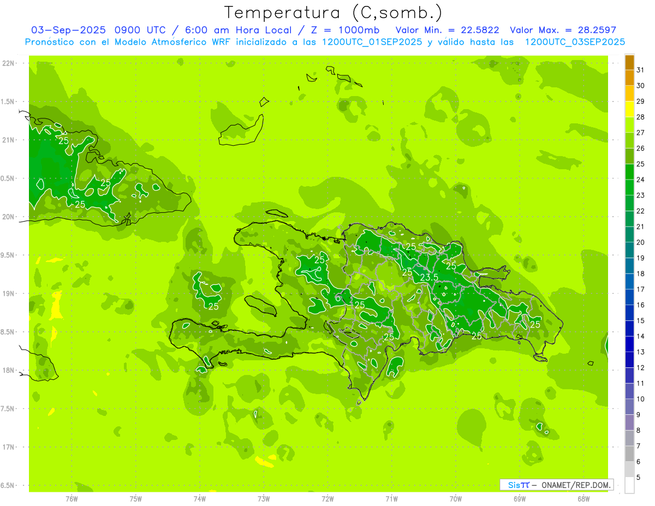Click the "21N" latitude axis label
This screenshot has width=655, height=506.
click(8, 140)
